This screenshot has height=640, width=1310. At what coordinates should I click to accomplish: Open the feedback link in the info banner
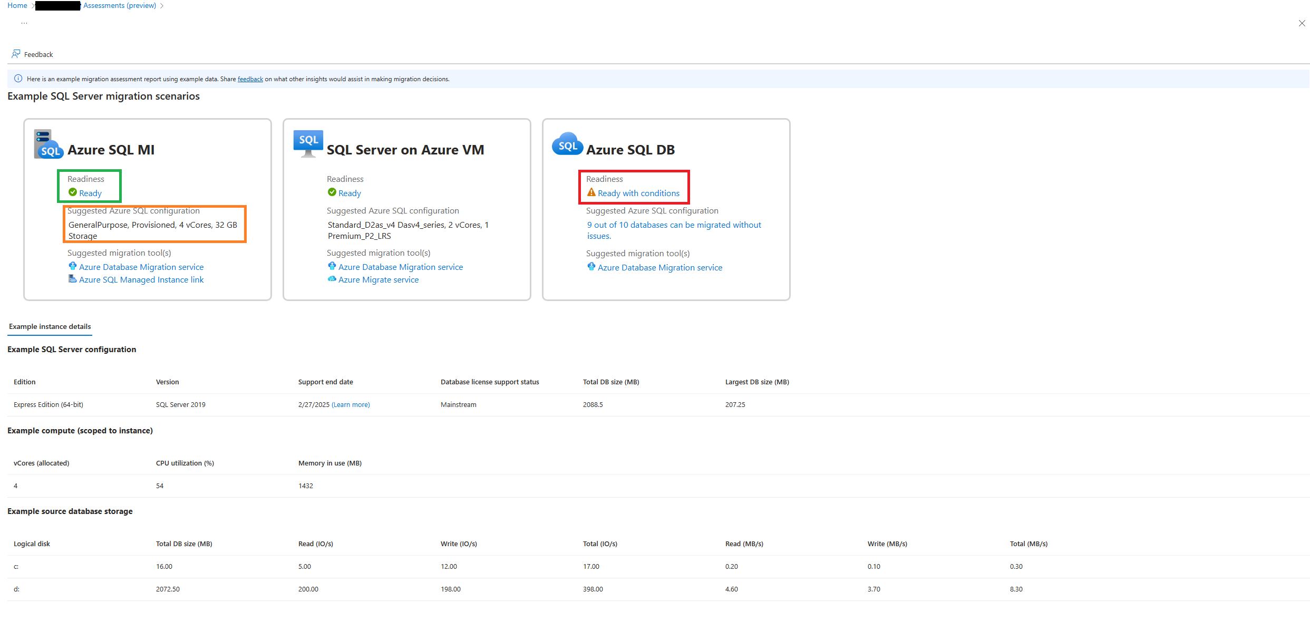tap(250, 79)
